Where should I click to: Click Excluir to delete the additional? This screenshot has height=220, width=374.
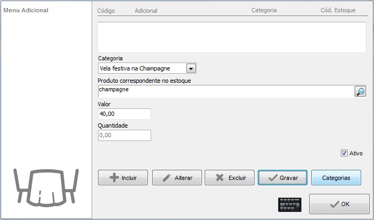[229, 178]
